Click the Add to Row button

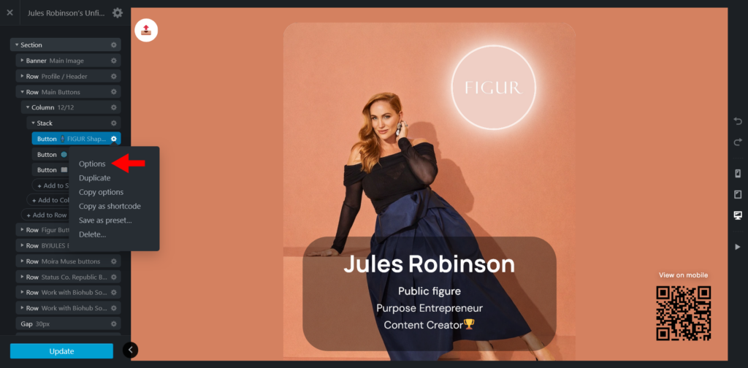point(47,215)
